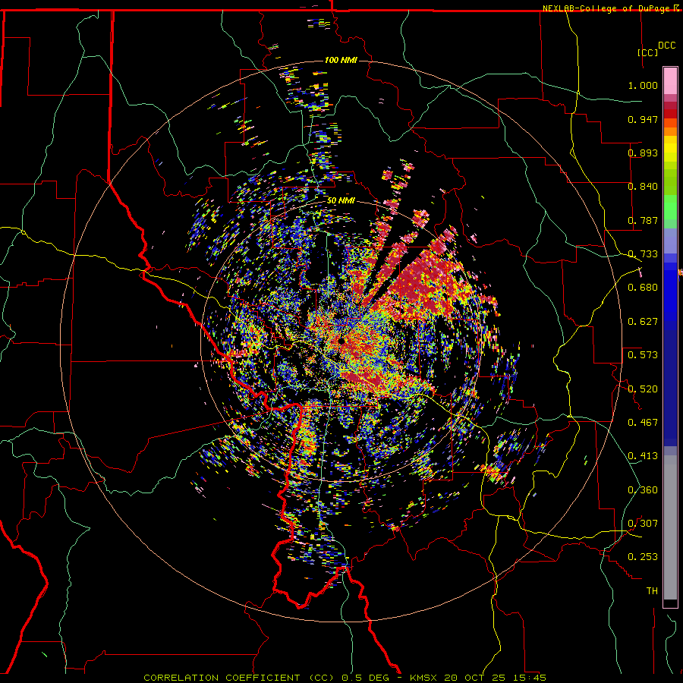Select the 0.680 legend value
The height and width of the screenshot is (683, 683).
pyautogui.click(x=643, y=288)
